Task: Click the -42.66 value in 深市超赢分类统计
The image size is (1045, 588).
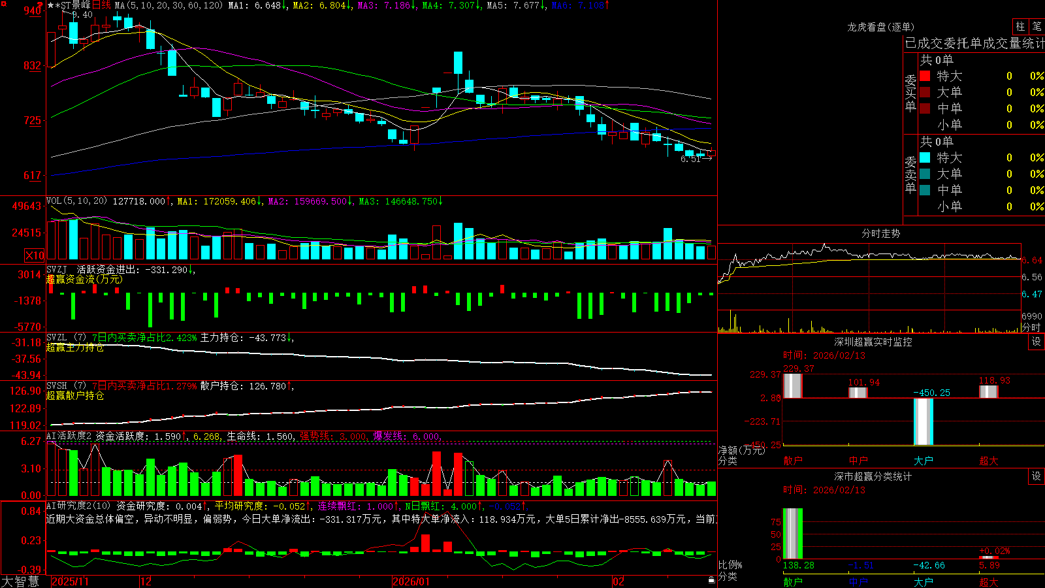Action: coord(929,565)
